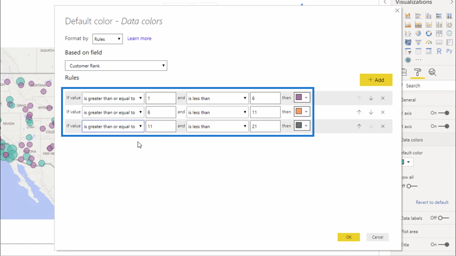Select the globe map visual

449,34
